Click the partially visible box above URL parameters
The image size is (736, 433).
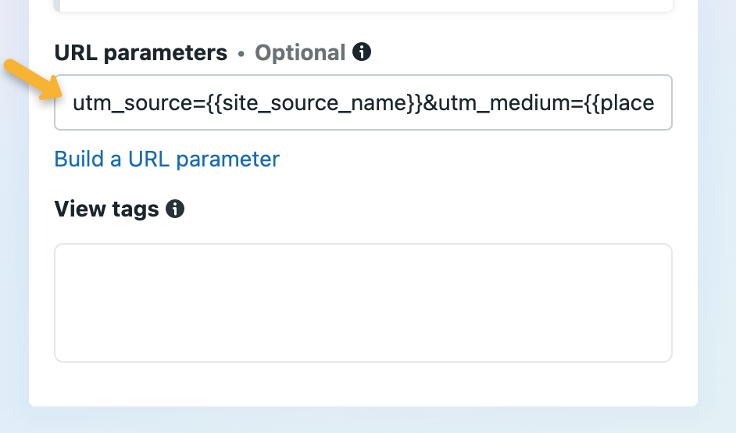point(363,5)
